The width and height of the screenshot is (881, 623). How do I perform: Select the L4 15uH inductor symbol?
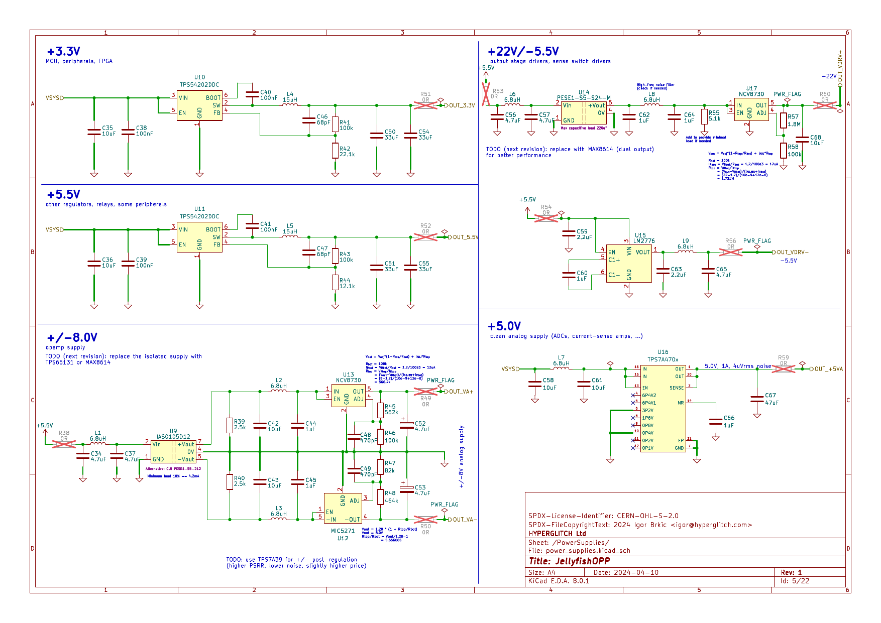pos(290,105)
